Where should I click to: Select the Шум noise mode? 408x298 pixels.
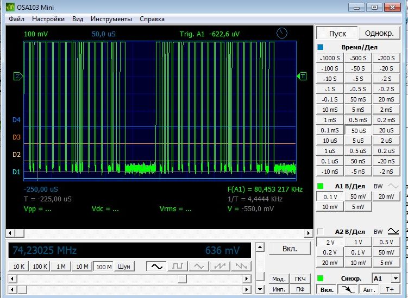click(x=124, y=267)
